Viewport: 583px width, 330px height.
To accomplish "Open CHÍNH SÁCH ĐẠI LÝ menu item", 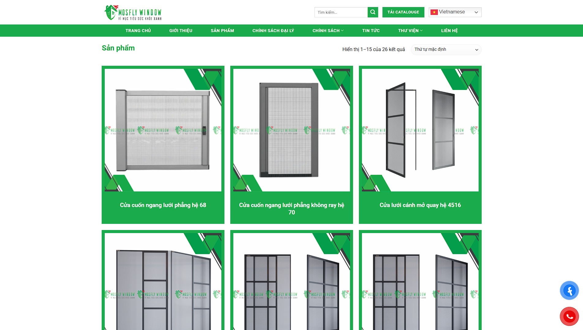I will tap(273, 31).
